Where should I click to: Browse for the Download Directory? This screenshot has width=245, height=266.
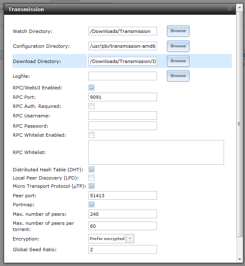[x=178, y=61]
